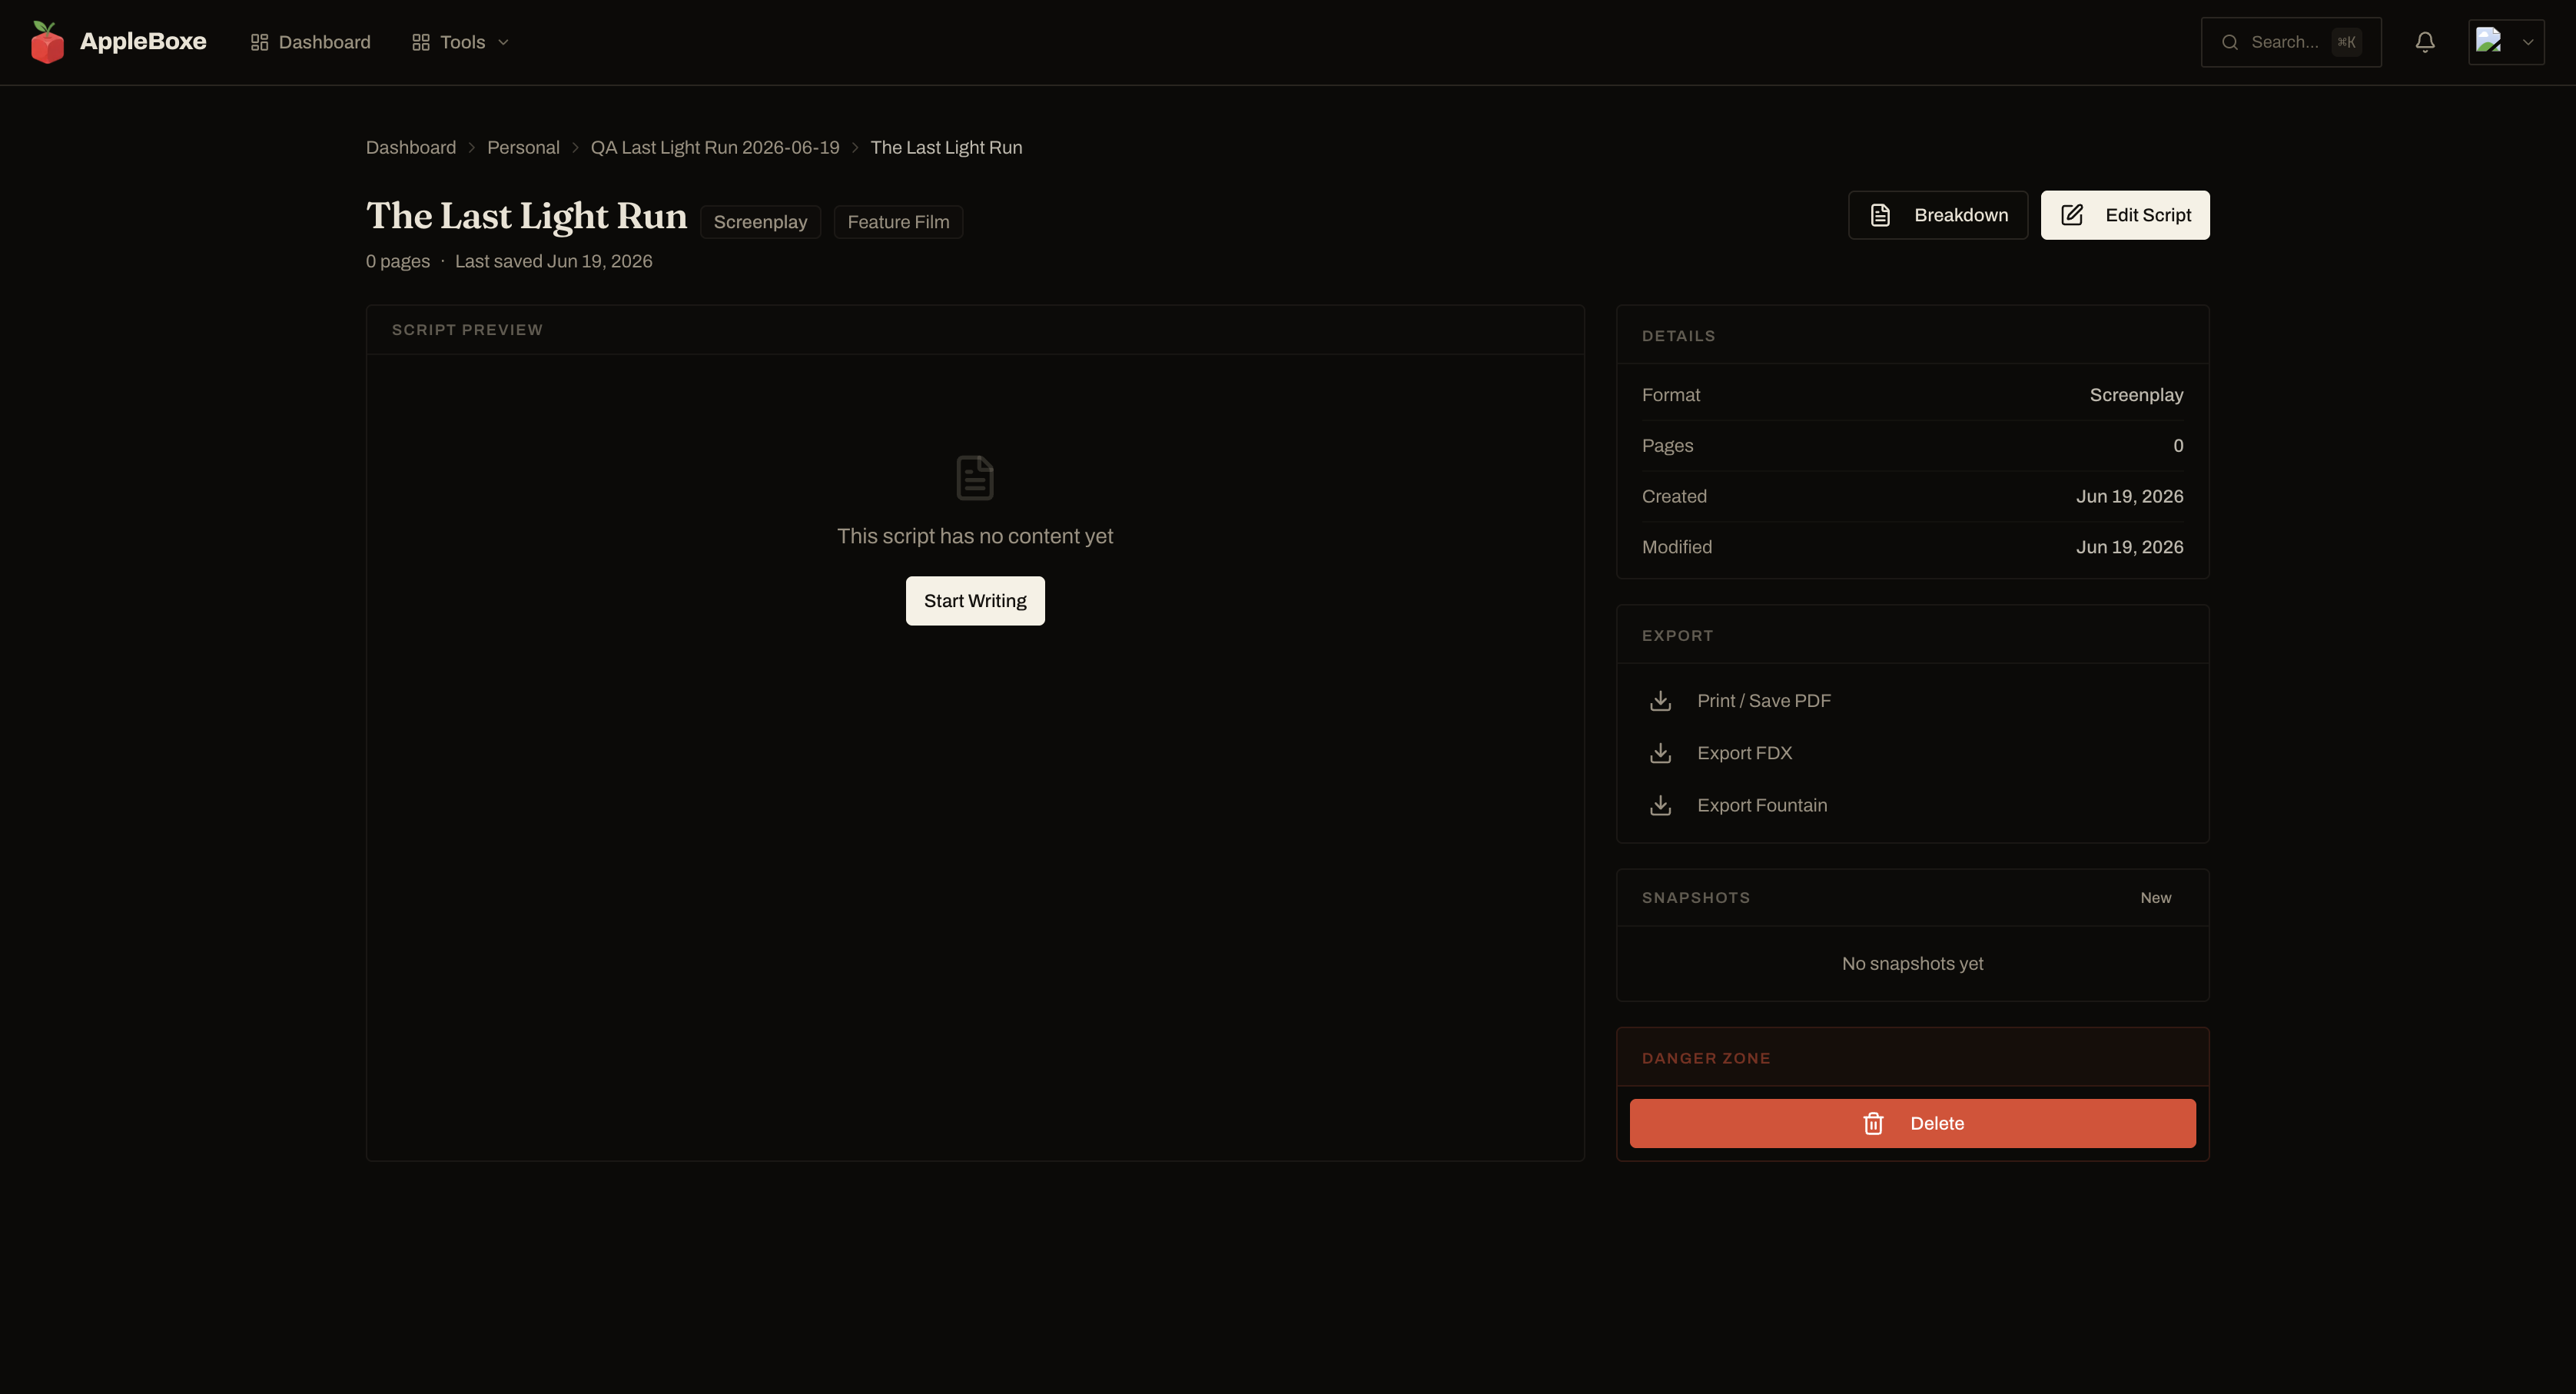
Task: Click the AppleBoxe apple logo icon
Action: point(47,42)
